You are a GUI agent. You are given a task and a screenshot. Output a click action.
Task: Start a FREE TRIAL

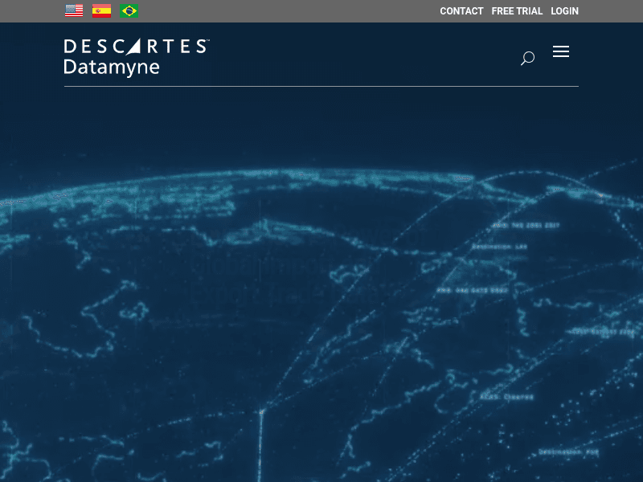[517, 11]
